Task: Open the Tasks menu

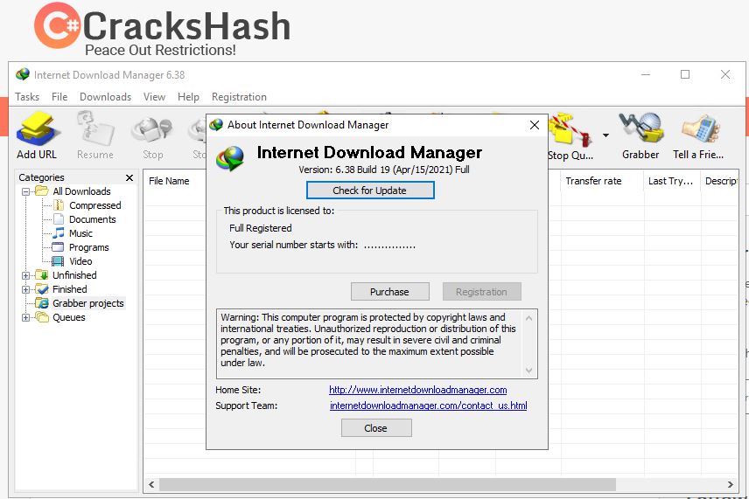Action: (x=27, y=97)
